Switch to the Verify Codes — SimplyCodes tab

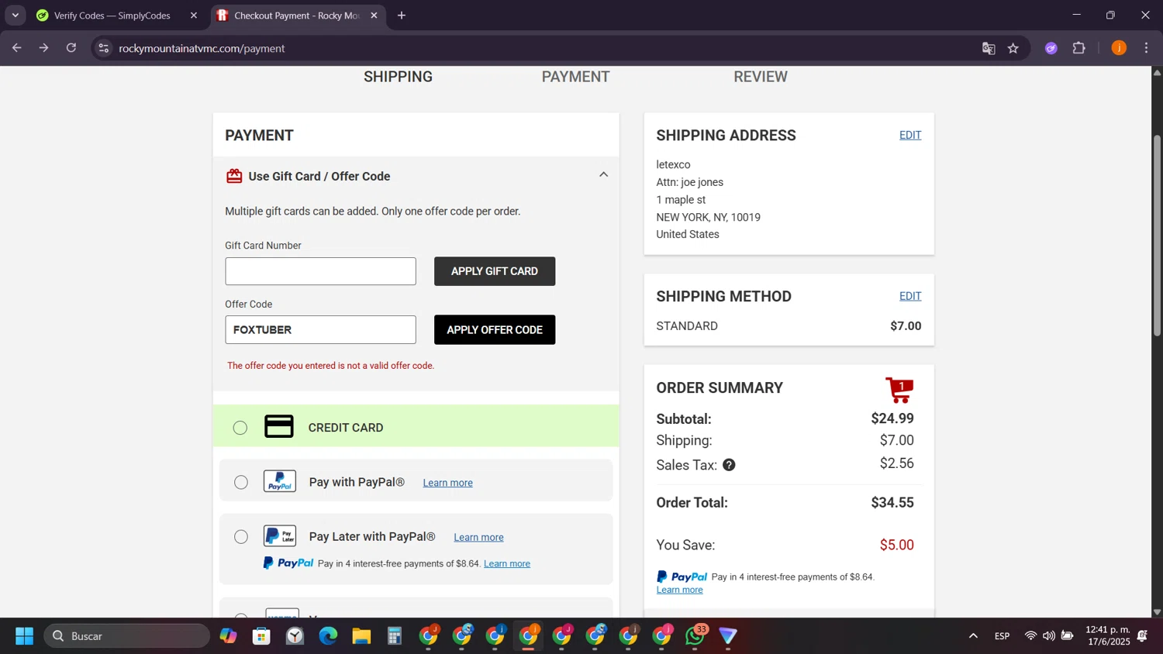112,15
